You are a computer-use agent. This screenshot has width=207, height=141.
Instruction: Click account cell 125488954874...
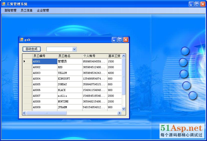tap(95, 79)
